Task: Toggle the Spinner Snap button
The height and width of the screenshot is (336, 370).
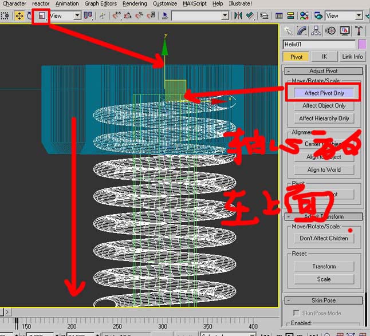Action: [x=151, y=16]
